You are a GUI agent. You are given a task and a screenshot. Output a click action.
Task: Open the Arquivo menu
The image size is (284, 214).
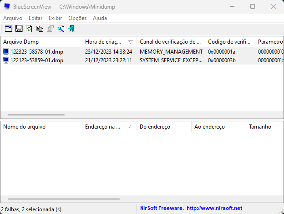13,18
